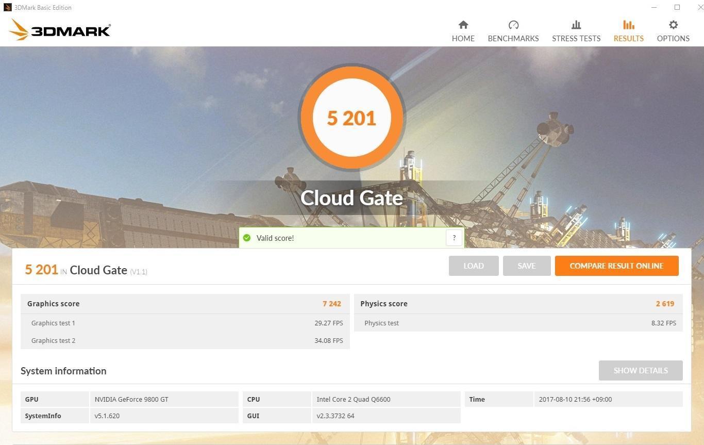This screenshot has width=704, height=445.
Task: Click the Graphics test 2 row label
Action: [x=53, y=341]
